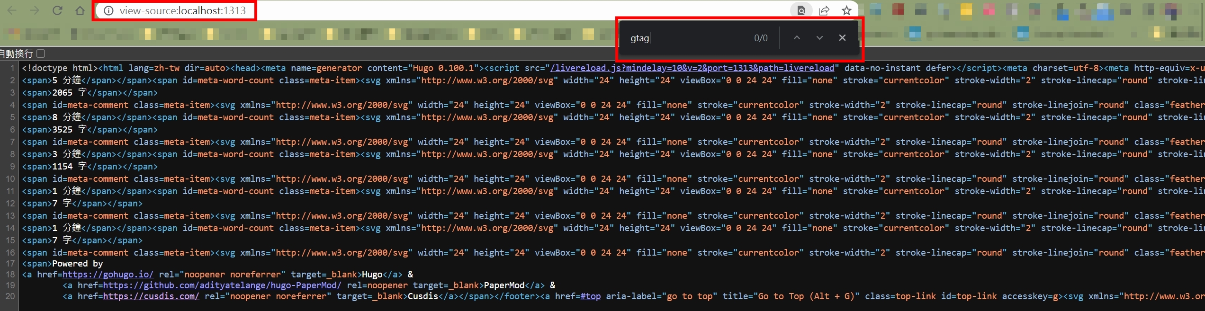The height and width of the screenshot is (311, 1205).
Task: Open the hugo-PaperMod GitHub link
Action: pyautogui.click(x=222, y=285)
